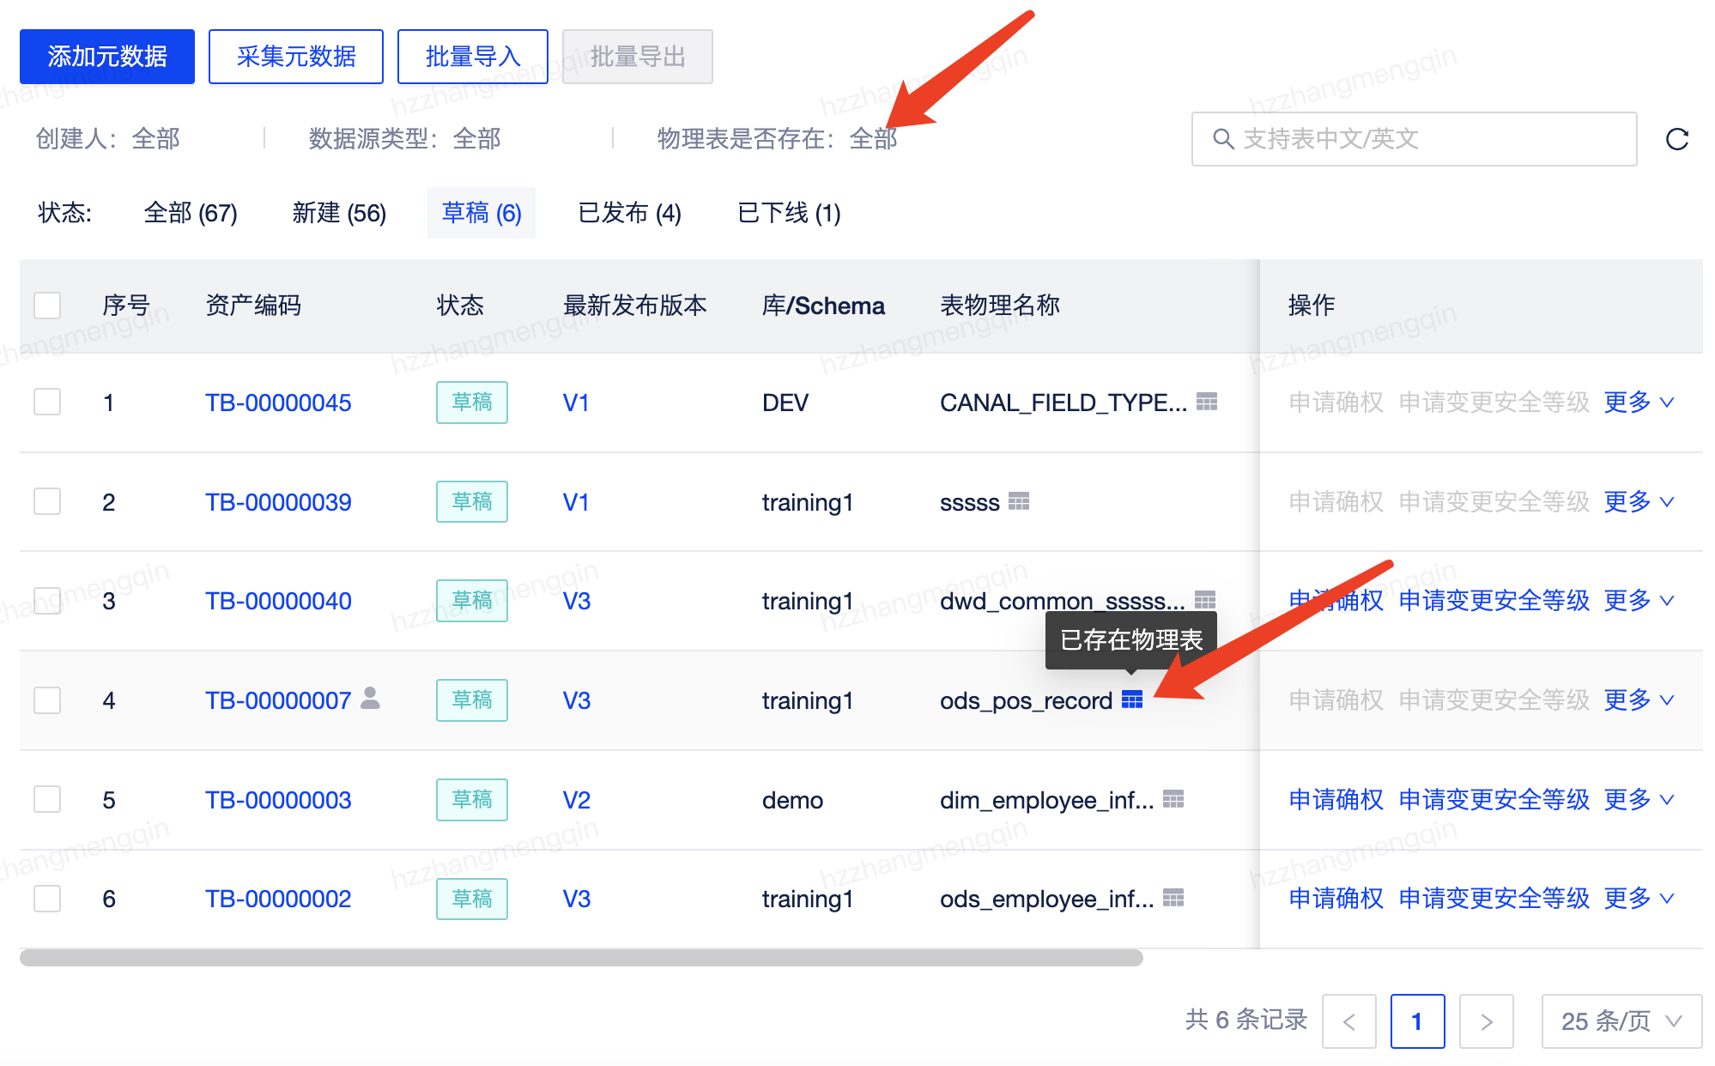This screenshot has height=1066, width=1715.
Task: Click the 添加元数据 button
Action: pos(106,55)
